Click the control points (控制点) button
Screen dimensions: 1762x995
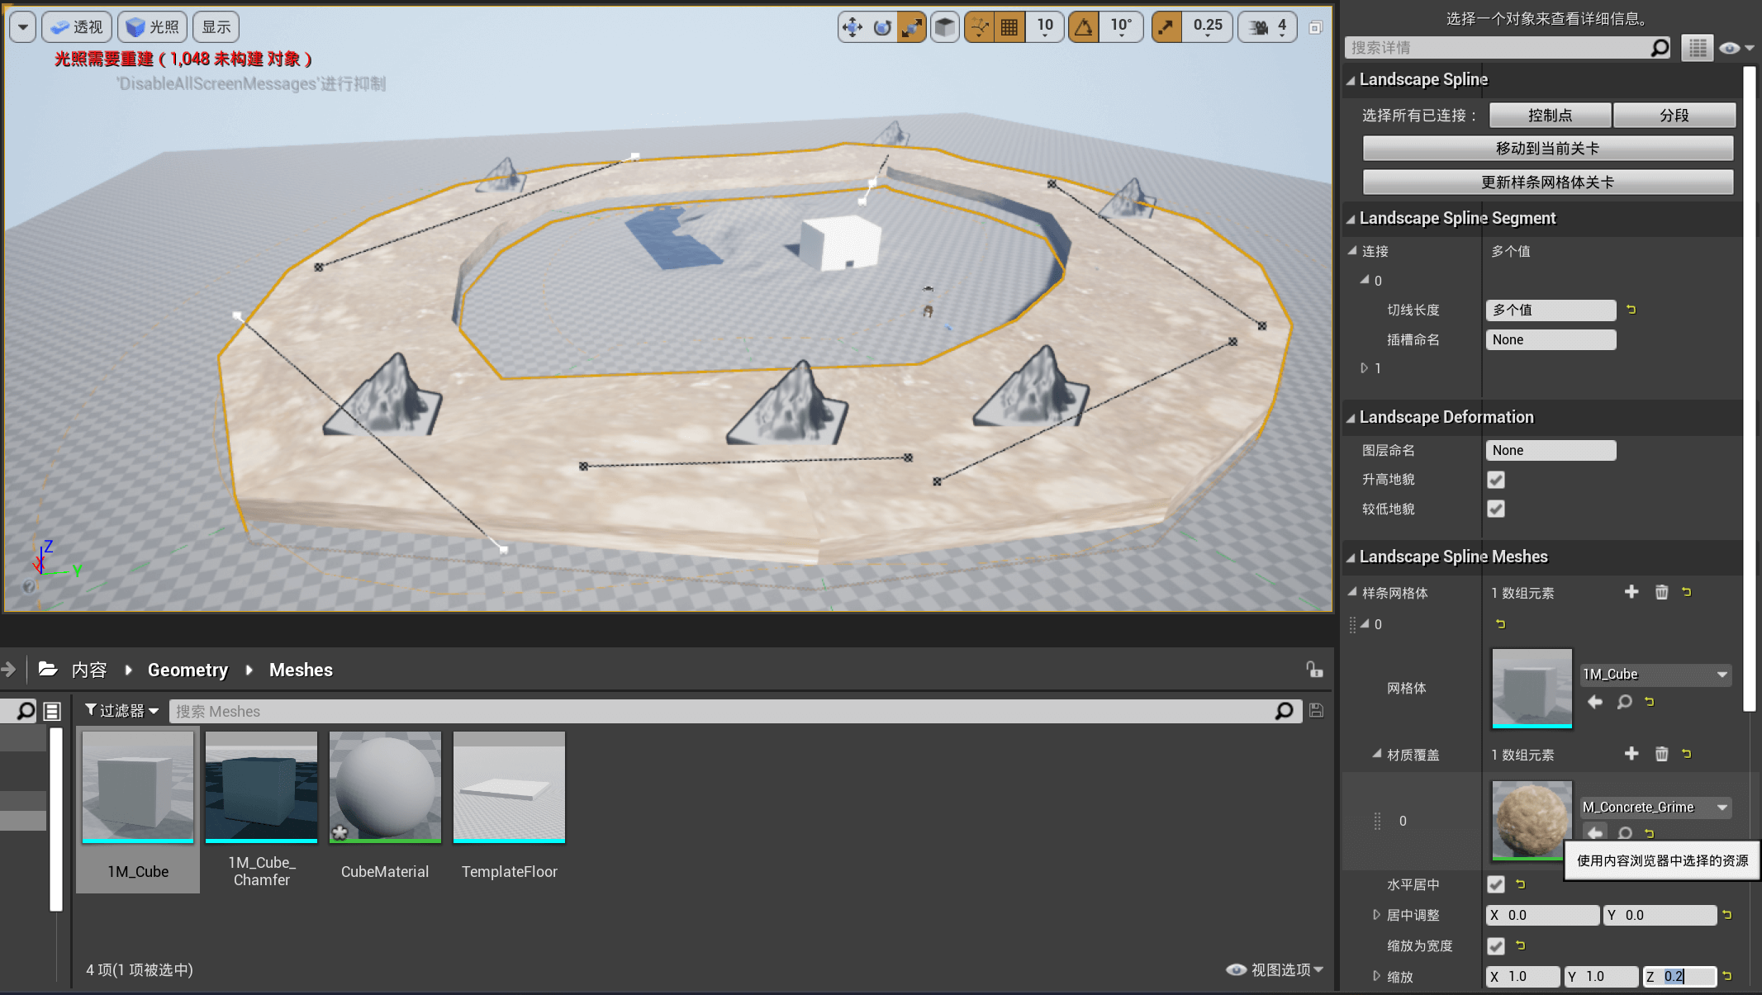point(1550,116)
